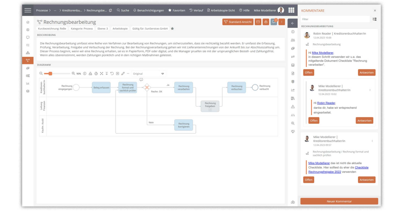This screenshot has height=211, width=403.
Task: Open Hilfe in top bar
Action: tap(244, 10)
